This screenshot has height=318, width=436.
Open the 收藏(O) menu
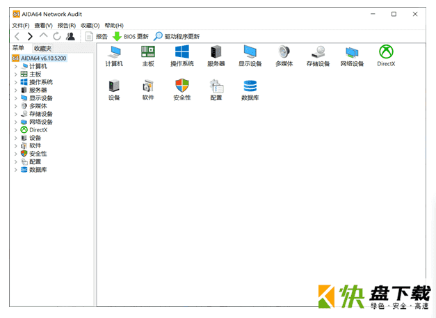[90, 26]
